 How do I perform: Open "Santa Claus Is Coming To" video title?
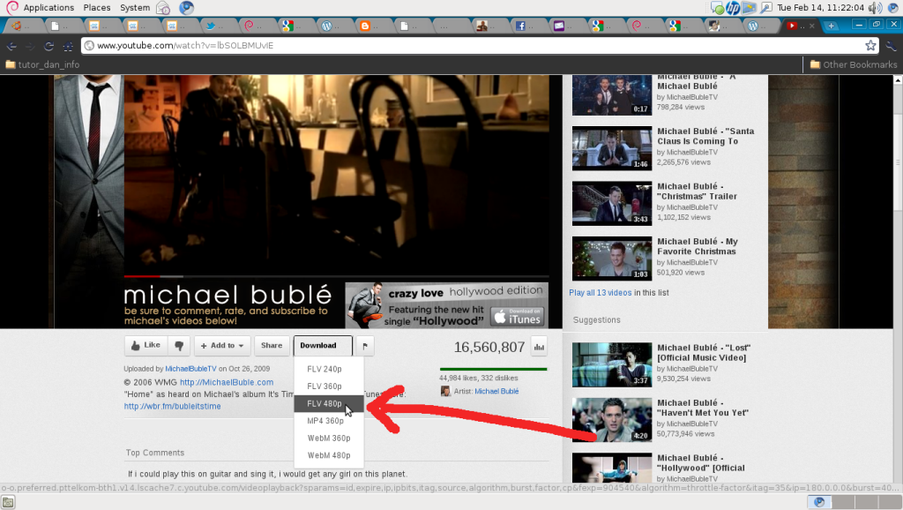705,136
